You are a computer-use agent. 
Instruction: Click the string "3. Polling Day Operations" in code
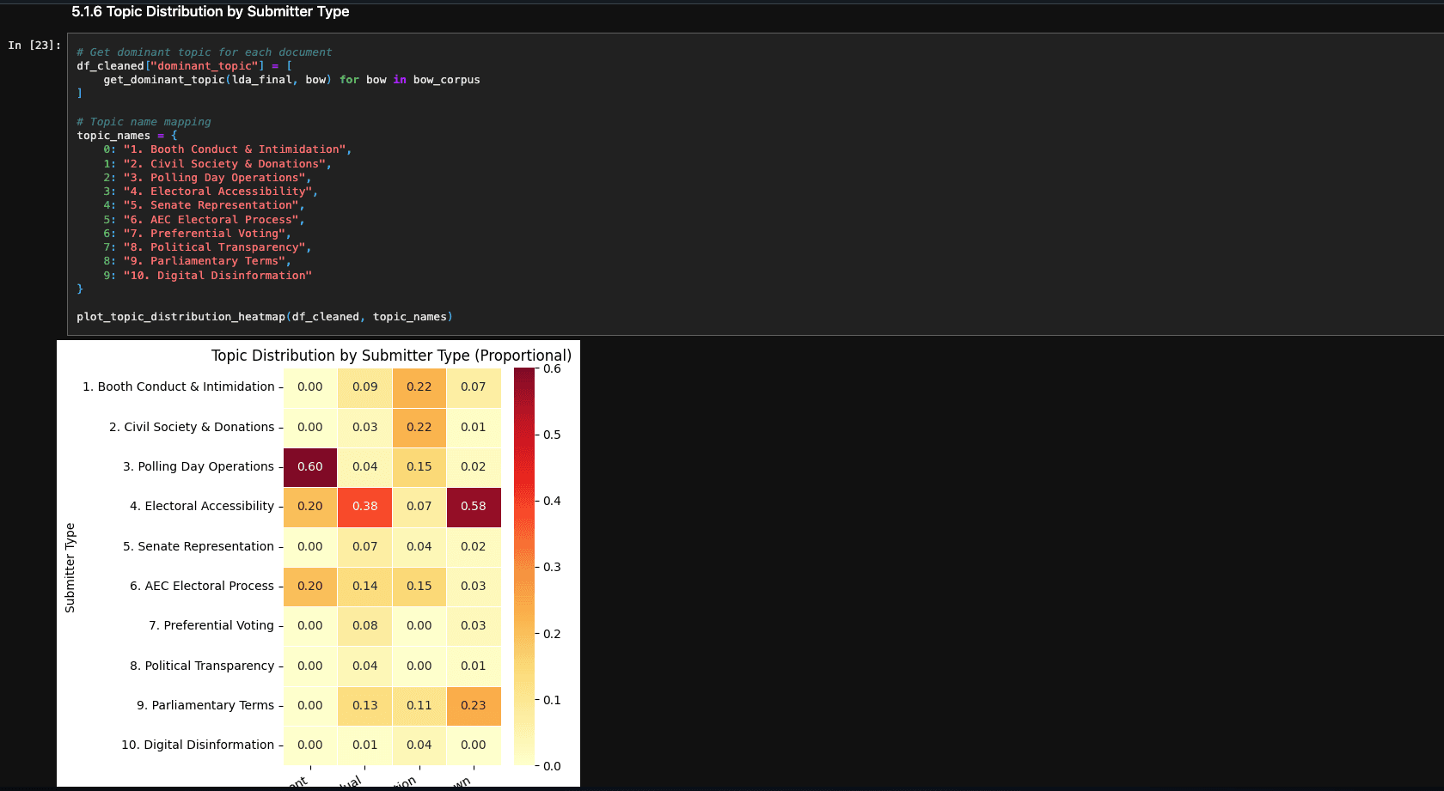(x=214, y=177)
